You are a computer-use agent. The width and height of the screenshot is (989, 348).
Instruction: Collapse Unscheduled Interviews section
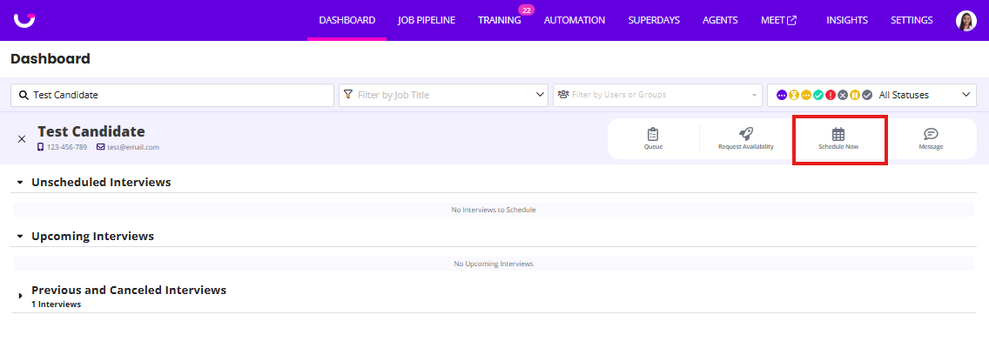pos(19,182)
